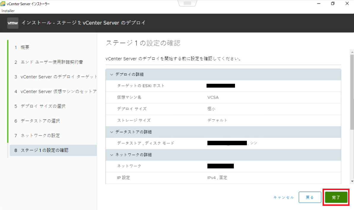Collapse the データストアの詳細 section
The image size is (354, 210).
pos(112,132)
